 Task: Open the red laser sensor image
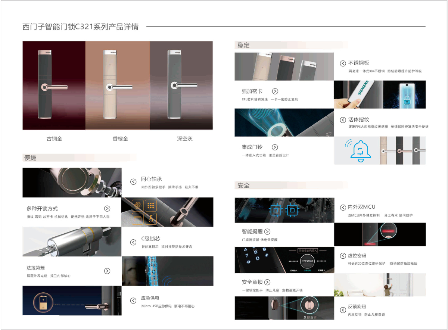pyautogui.click(x=380, y=234)
